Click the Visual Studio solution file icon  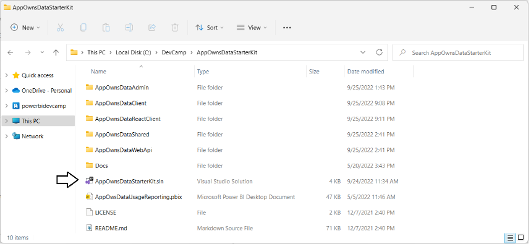pos(89,181)
